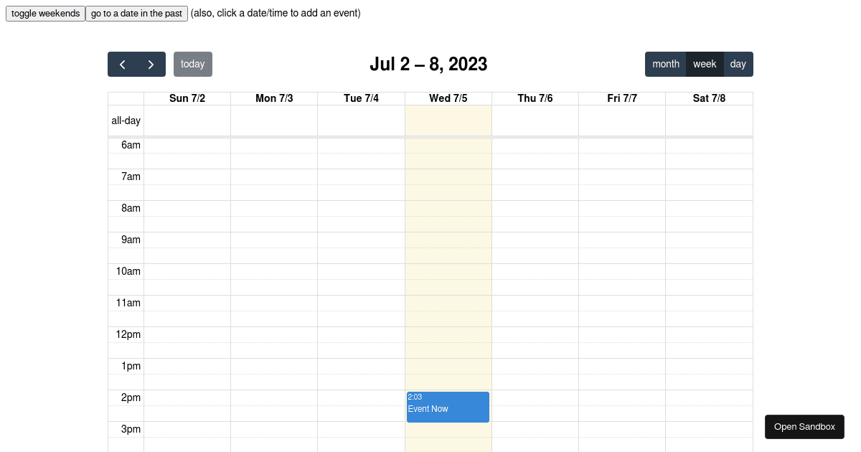The image size is (861, 452).
Task: Navigate to the previous week using left chevron
Action: pos(122,64)
